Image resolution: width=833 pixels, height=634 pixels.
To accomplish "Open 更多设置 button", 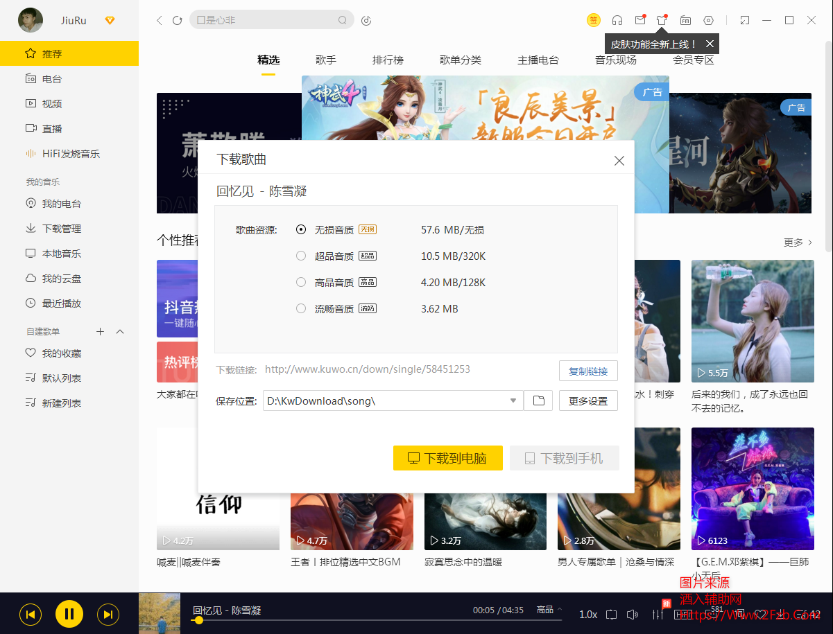I will (x=588, y=400).
